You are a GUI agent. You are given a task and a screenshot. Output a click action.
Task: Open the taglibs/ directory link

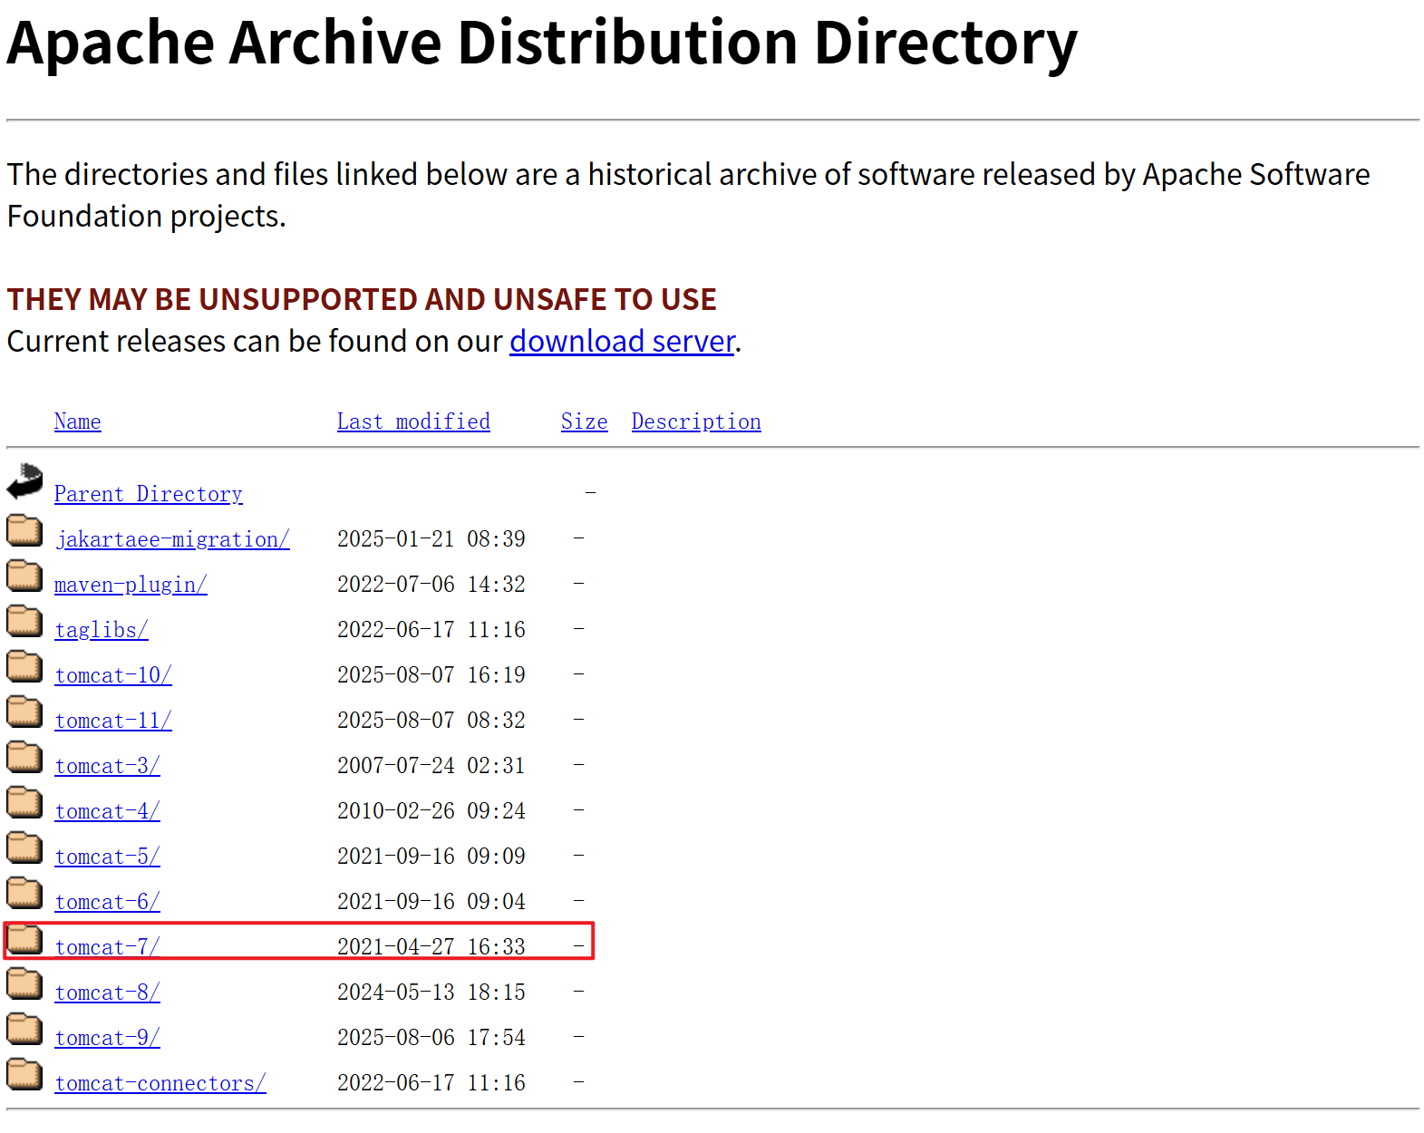(x=102, y=630)
